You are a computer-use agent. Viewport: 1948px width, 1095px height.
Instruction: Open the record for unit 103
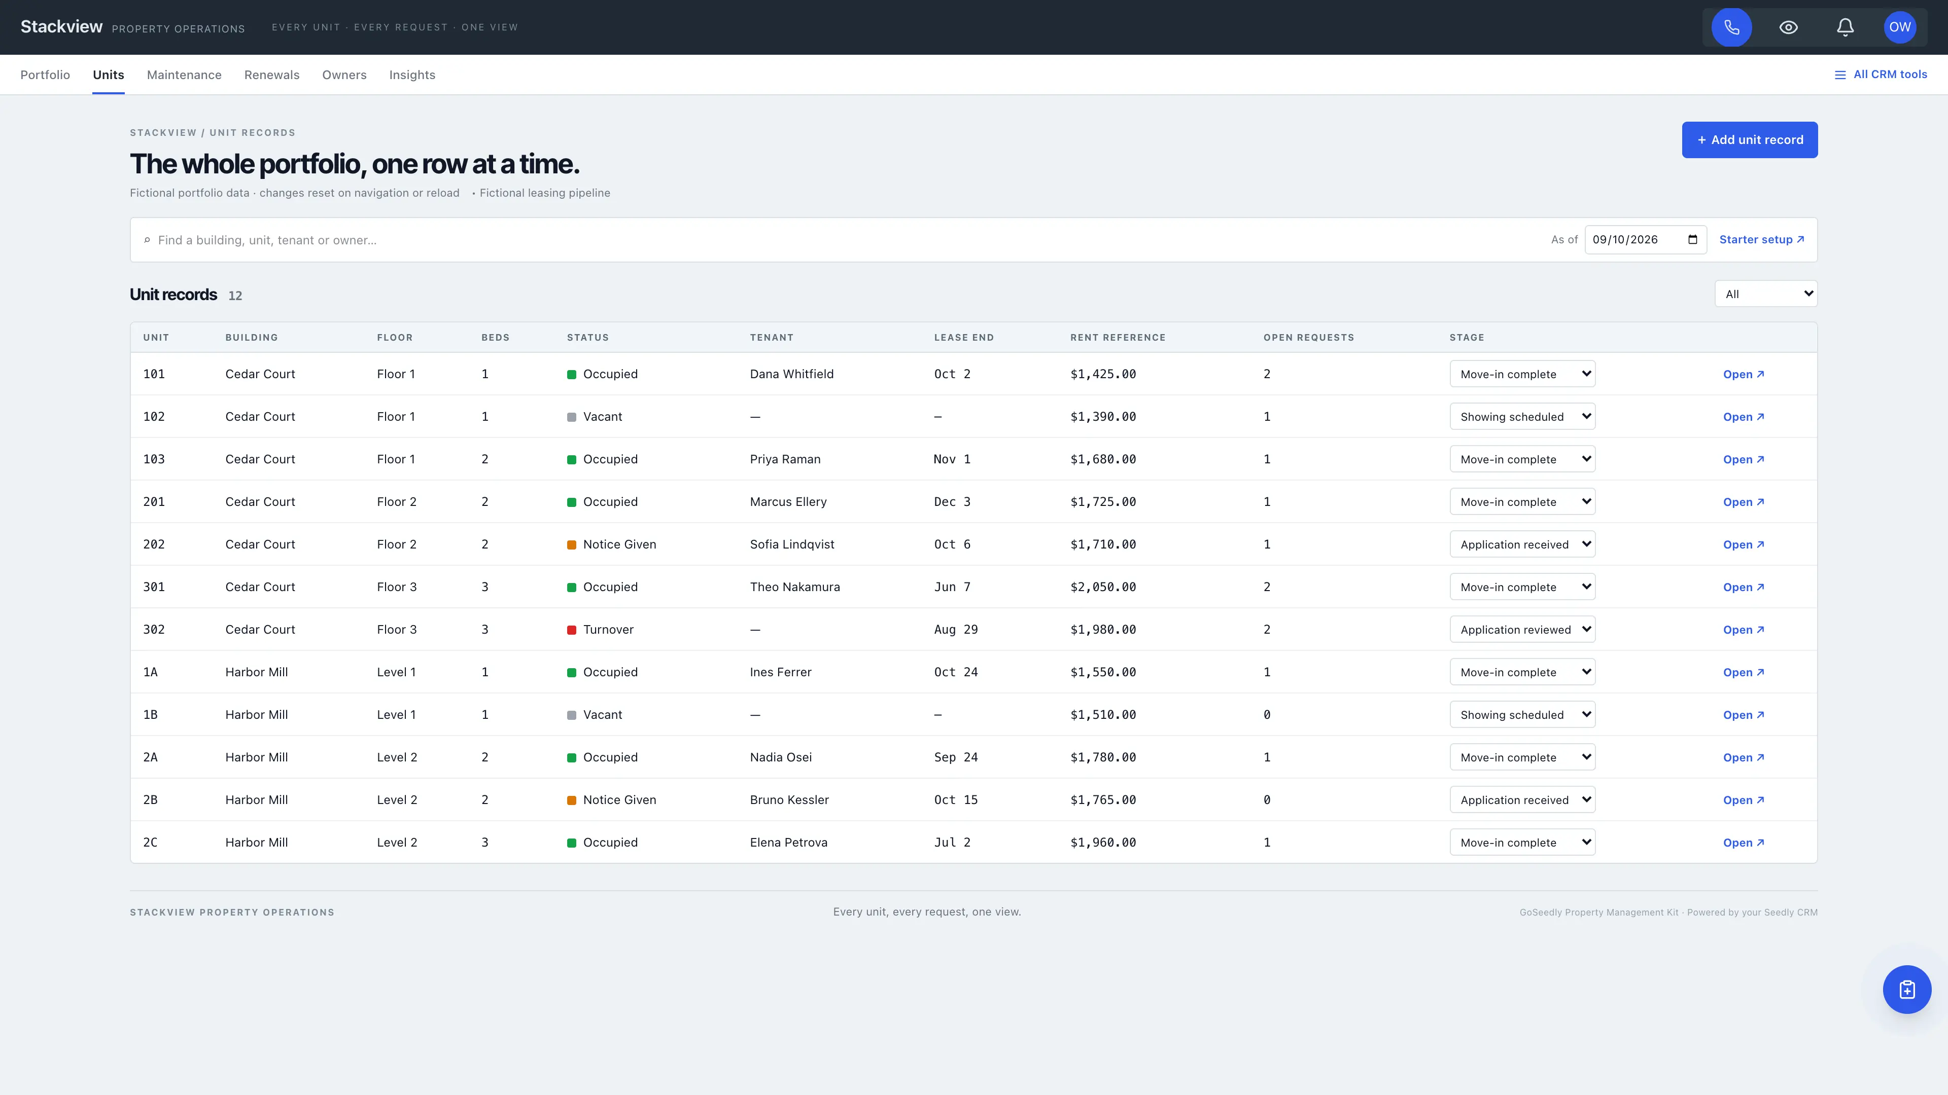point(1743,459)
